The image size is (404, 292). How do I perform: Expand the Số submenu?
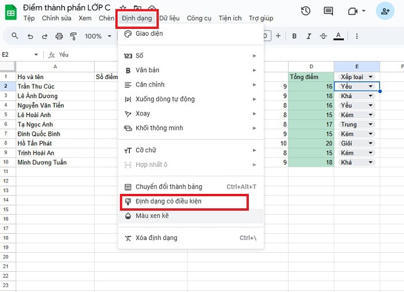click(190, 55)
